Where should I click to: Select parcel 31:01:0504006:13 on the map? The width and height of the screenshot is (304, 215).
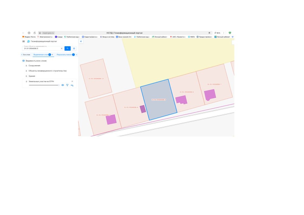[x=96, y=79]
